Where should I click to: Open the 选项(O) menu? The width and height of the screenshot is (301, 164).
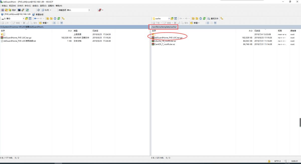tap(43, 5)
